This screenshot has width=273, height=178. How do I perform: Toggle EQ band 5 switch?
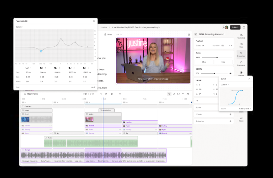tap(84, 68)
